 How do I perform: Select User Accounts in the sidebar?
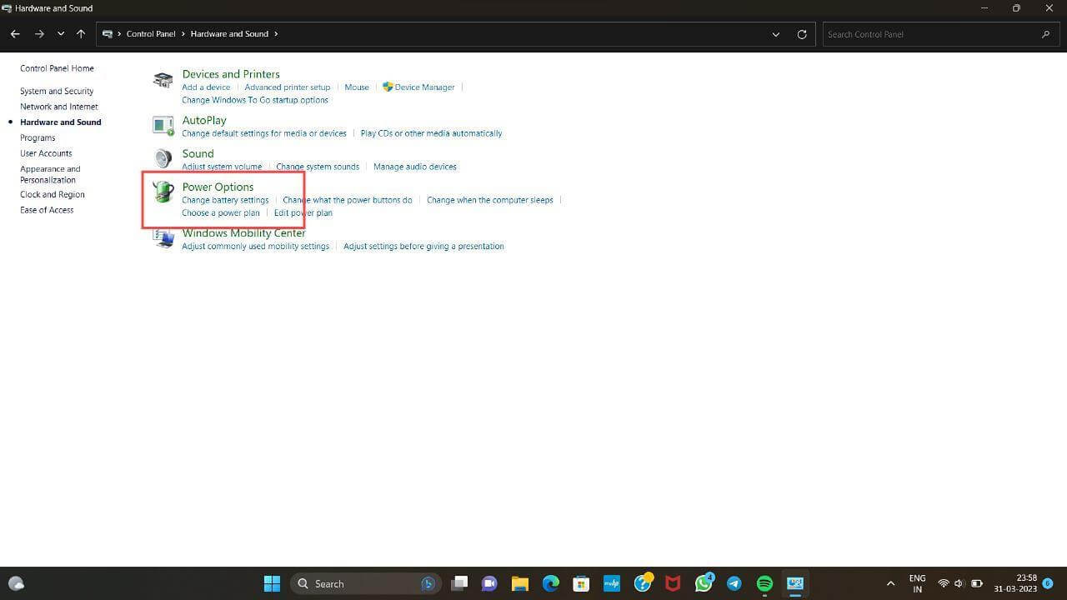coord(46,153)
